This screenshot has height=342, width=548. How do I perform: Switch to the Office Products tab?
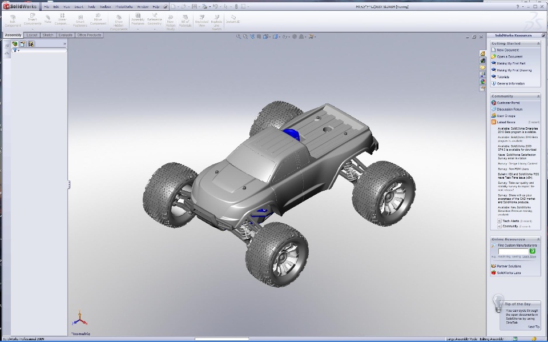89,35
